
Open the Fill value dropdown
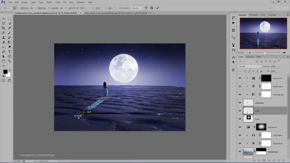278,71
